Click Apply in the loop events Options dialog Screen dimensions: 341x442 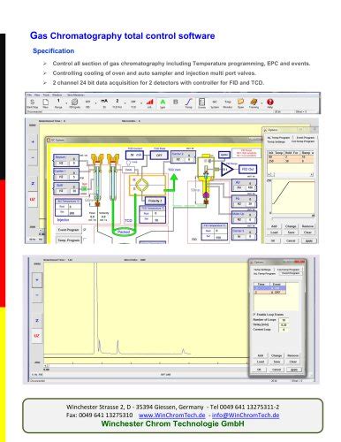(x=294, y=370)
